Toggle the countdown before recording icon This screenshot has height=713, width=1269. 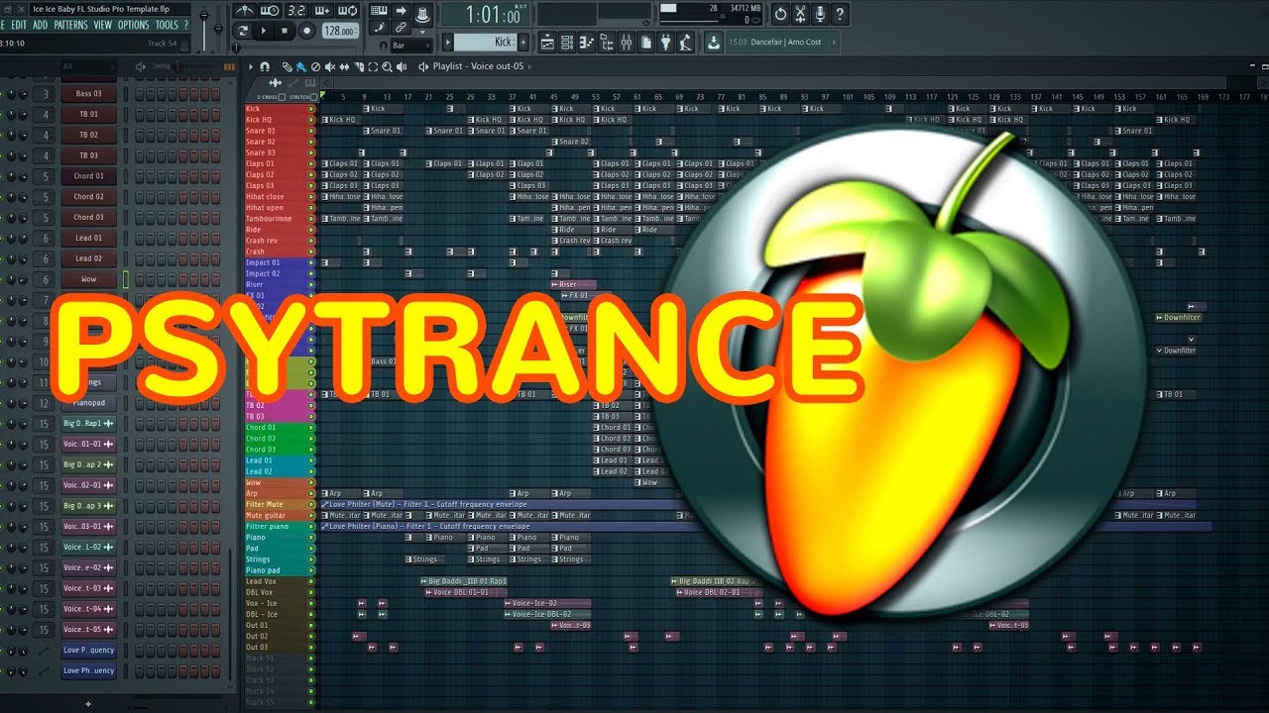(x=295, y=10)
